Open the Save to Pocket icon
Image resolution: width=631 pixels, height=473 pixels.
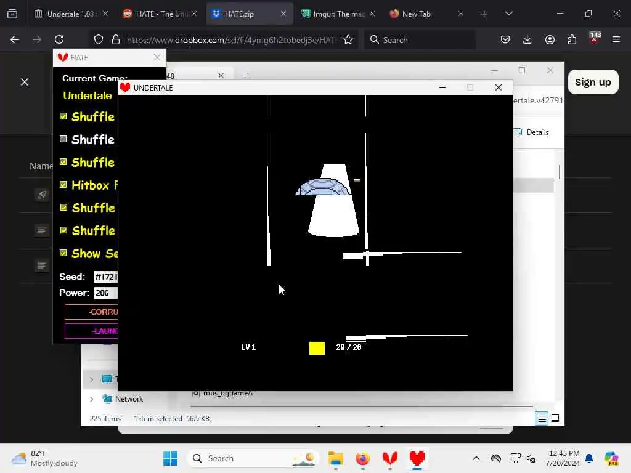505,39
